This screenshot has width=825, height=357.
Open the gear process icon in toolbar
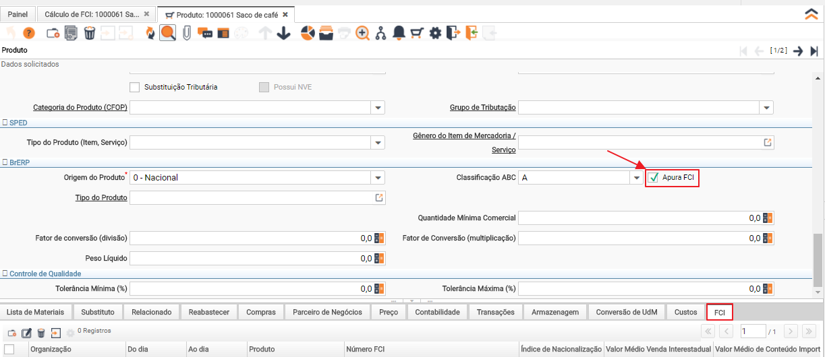click(435, 33)
